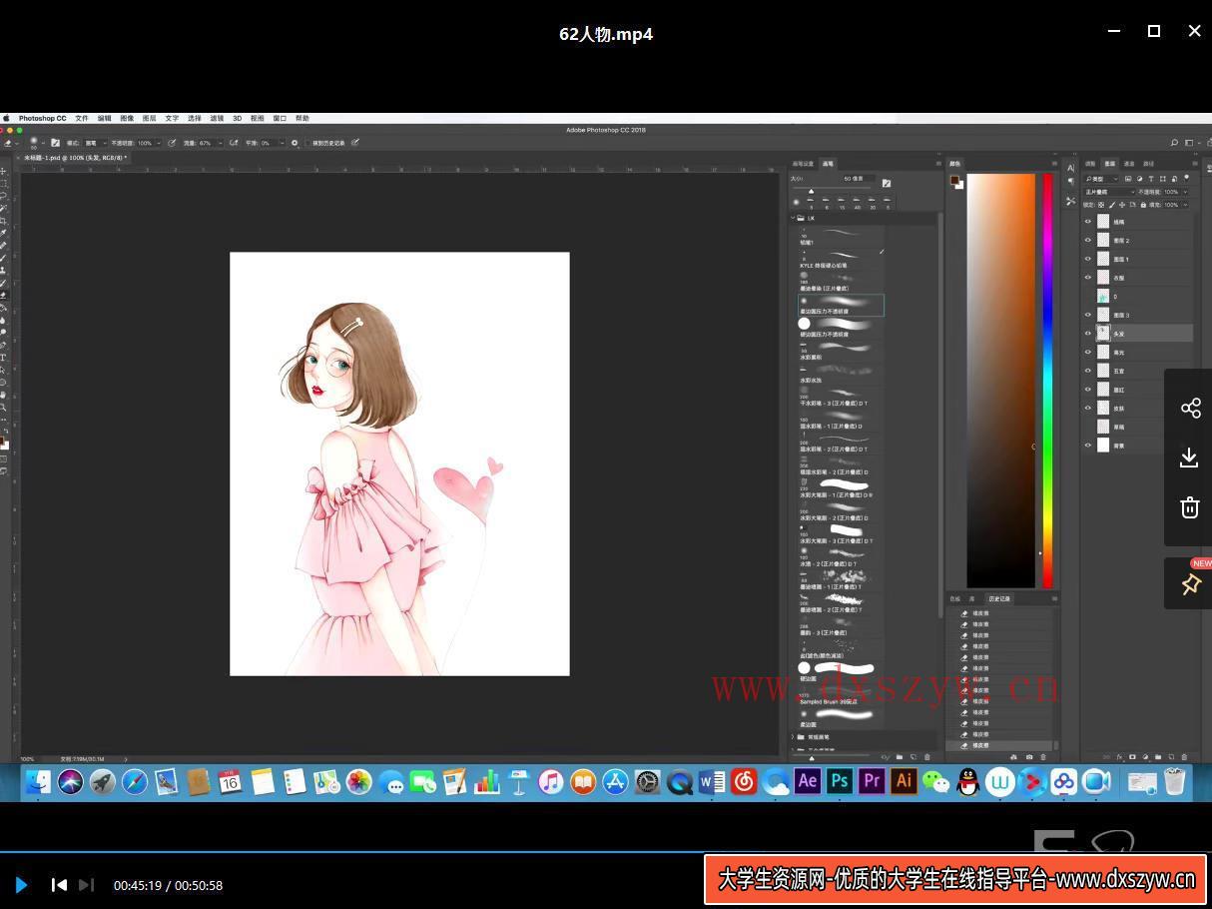Open brush settings panel icon in options bar
Screen dimensions: 1212x909
click(x=55, y=143)
